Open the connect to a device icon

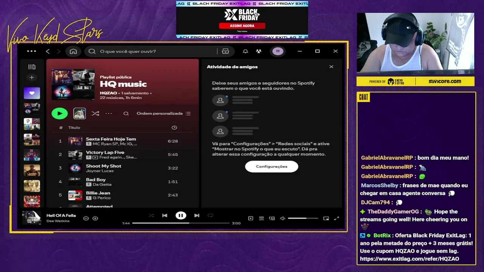(272, 218)
